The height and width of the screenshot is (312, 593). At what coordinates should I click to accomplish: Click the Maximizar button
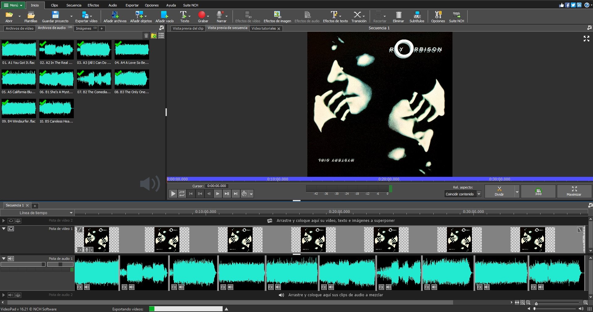574,191
